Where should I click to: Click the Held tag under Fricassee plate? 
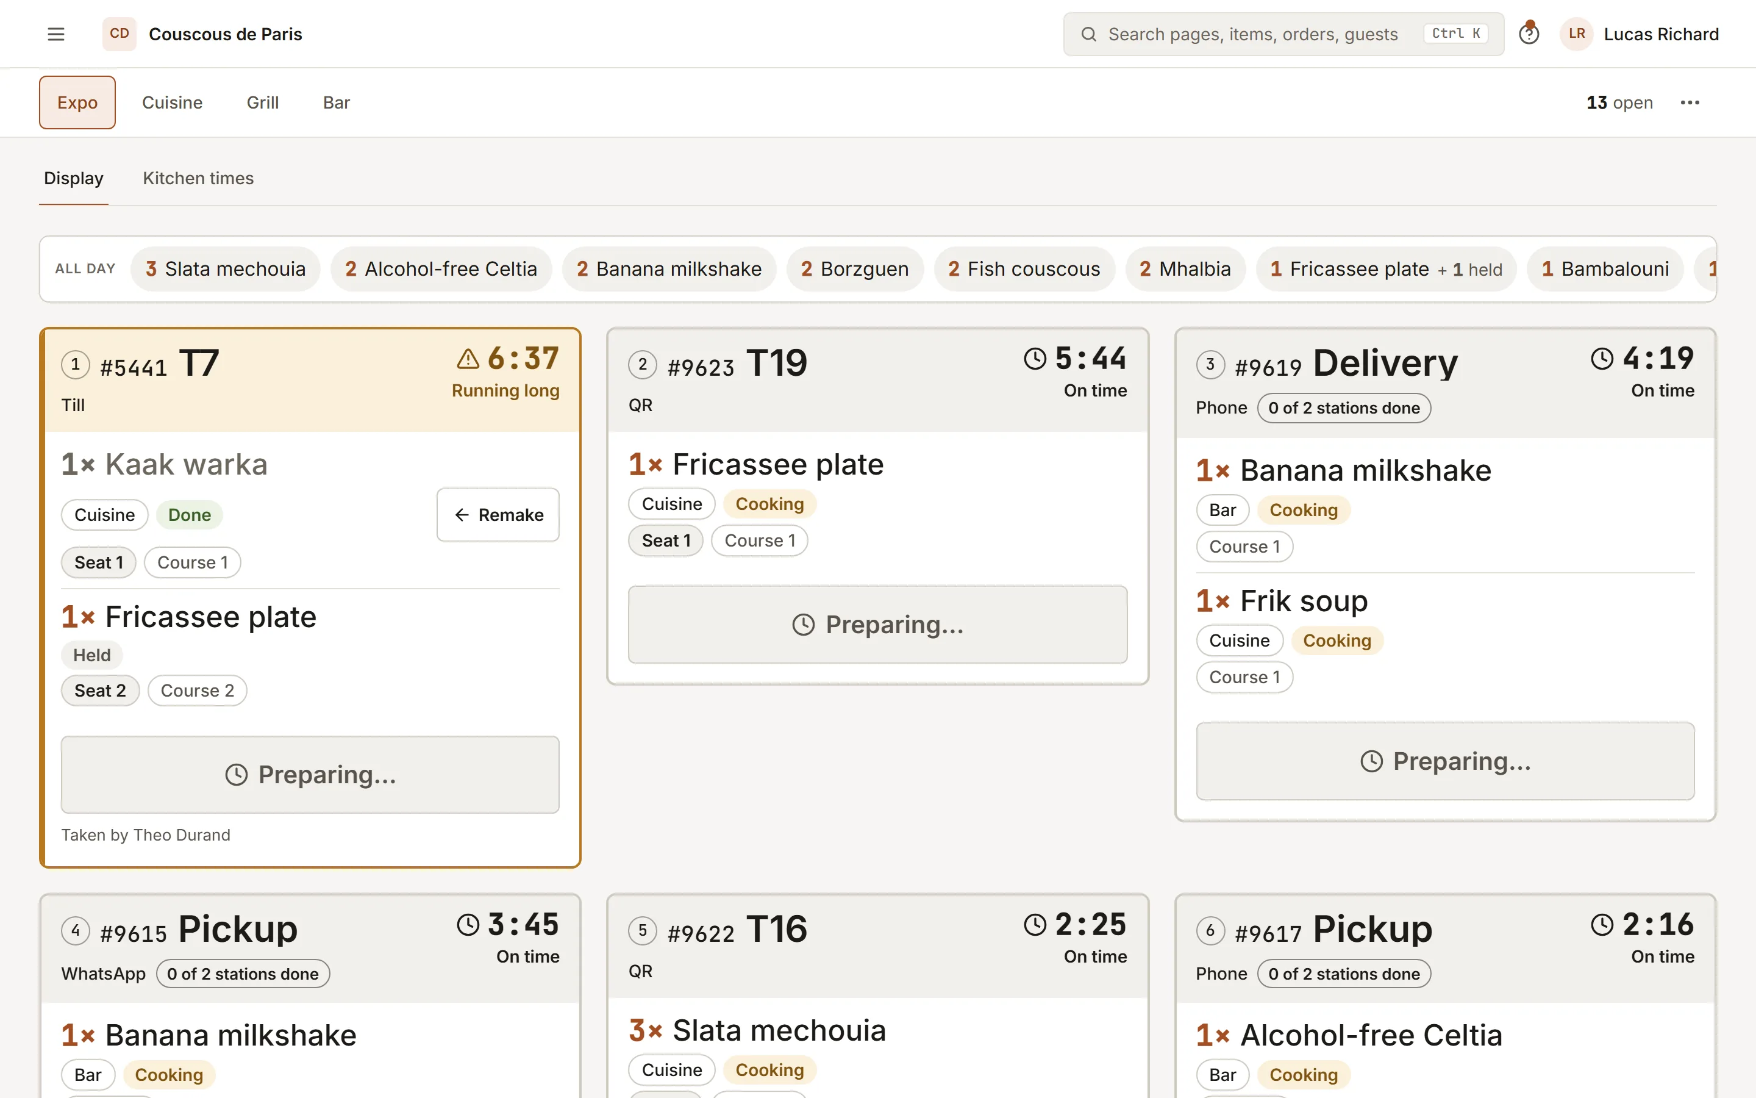[92, 655]
